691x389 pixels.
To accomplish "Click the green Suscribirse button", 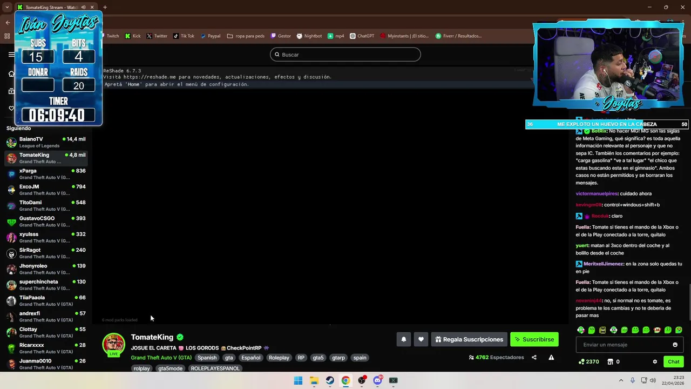I will coord(534,339).
